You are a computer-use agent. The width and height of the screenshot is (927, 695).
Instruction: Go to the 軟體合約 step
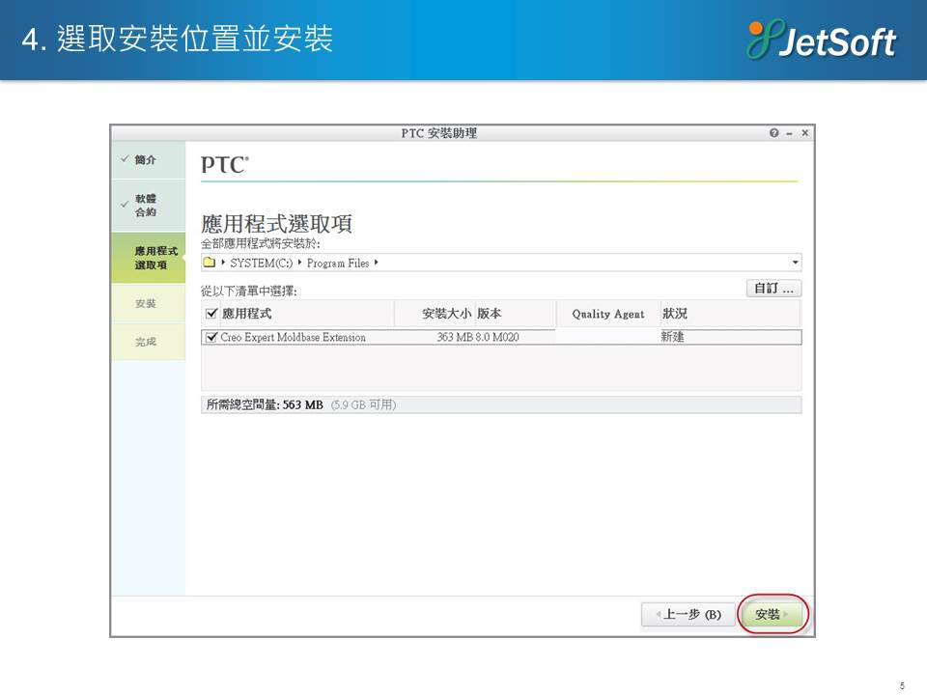pos(146,205)
